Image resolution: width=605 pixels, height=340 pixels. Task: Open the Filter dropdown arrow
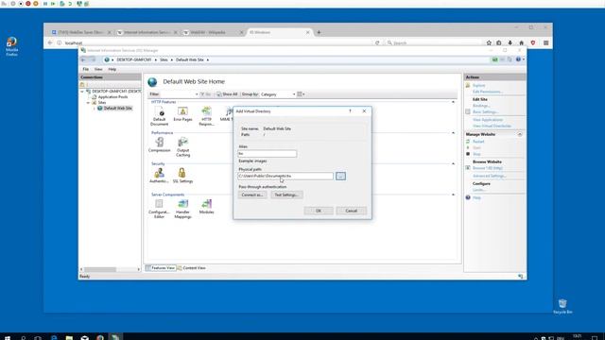197,94
